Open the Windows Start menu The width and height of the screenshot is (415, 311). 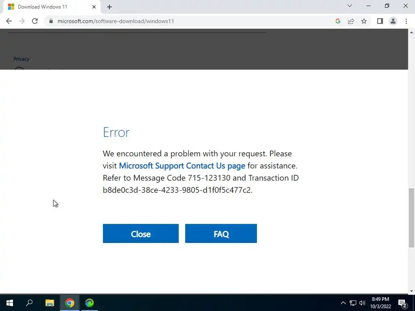click(10, 303)
